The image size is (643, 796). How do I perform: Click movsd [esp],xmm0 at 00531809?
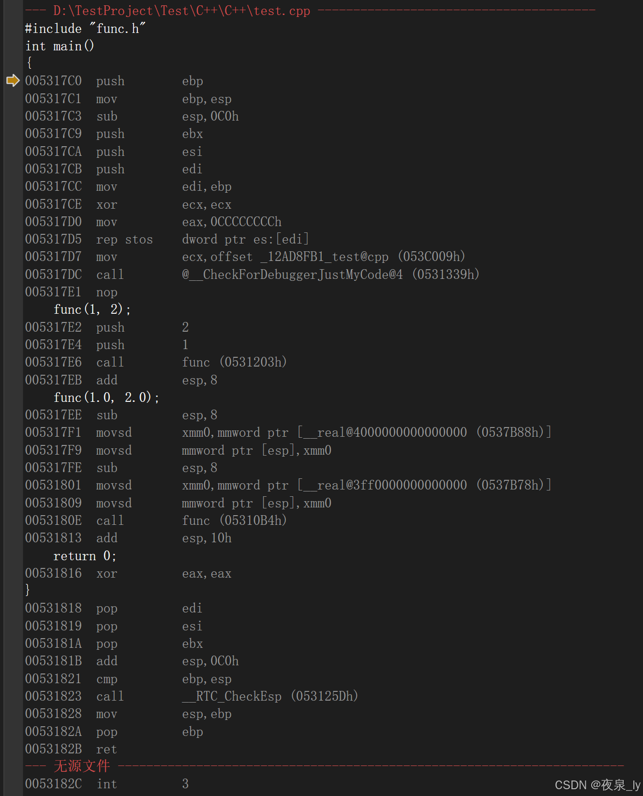178,503
